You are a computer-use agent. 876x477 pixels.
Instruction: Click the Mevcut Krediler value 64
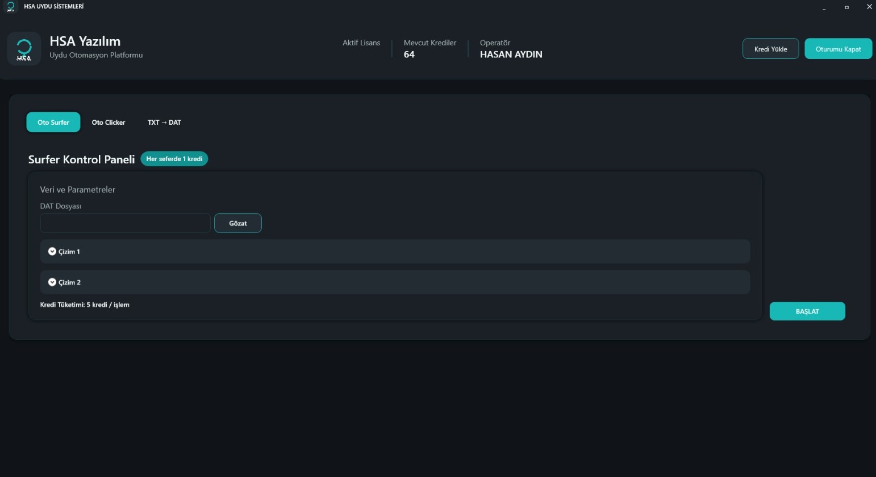coord(409,54)
